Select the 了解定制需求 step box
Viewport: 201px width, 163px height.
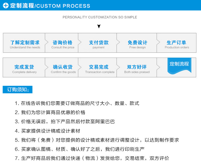(24, 43)
